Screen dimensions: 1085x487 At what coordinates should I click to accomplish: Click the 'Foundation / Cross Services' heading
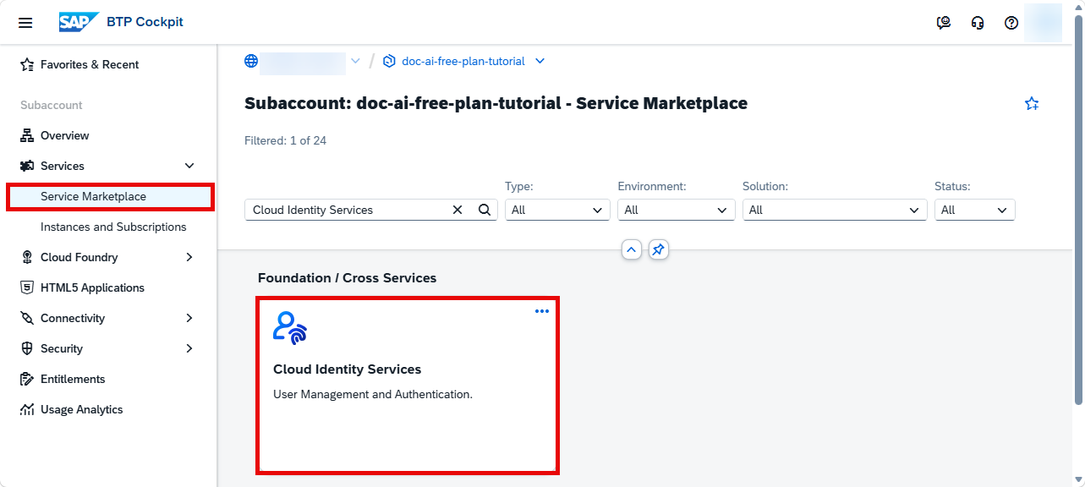pyautogui.click(x=347, y=277)
